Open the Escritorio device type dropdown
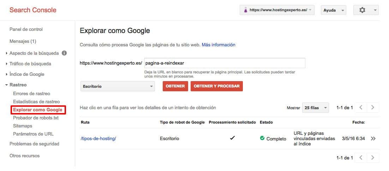The image size is (389, 171). point(118,86)
